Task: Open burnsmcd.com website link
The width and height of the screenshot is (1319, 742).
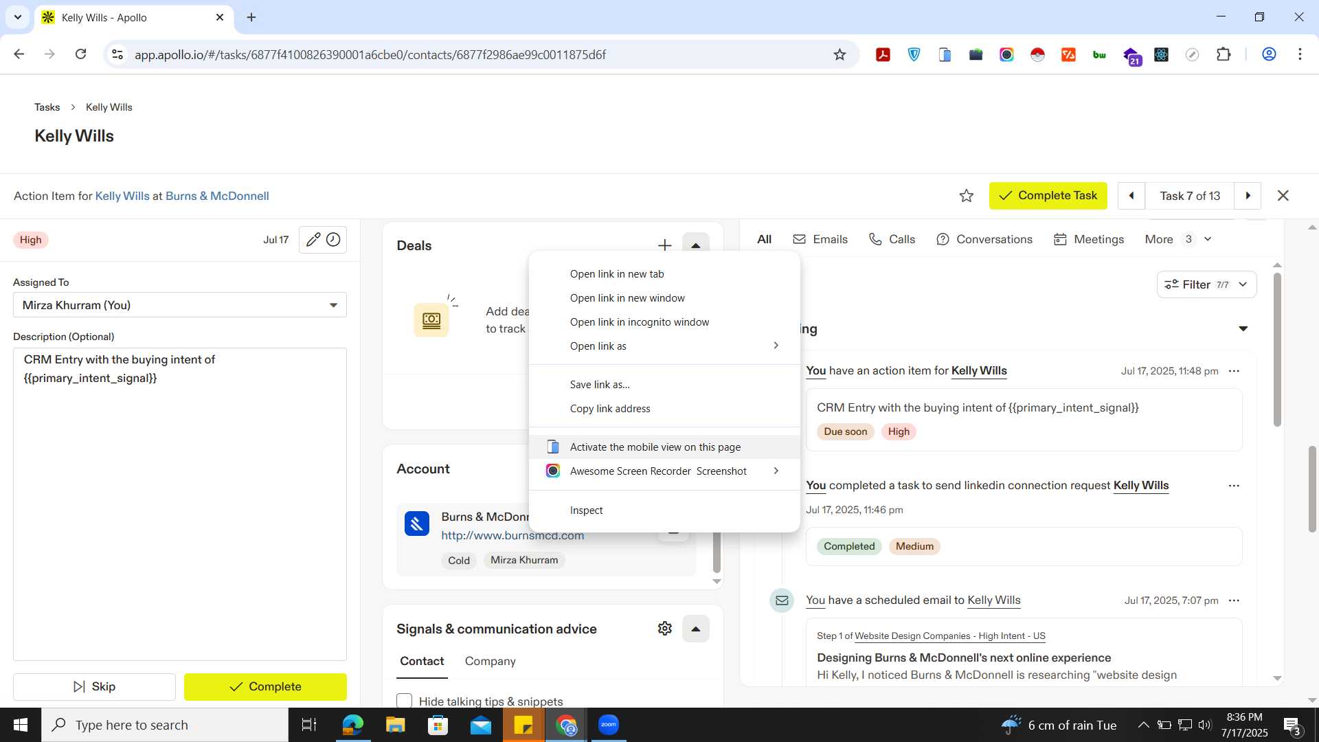Action: [x=512, y=535]
